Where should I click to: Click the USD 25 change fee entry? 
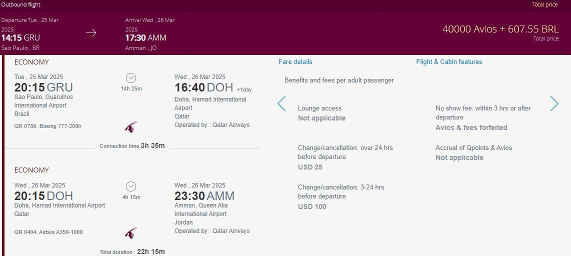point(310,167)
